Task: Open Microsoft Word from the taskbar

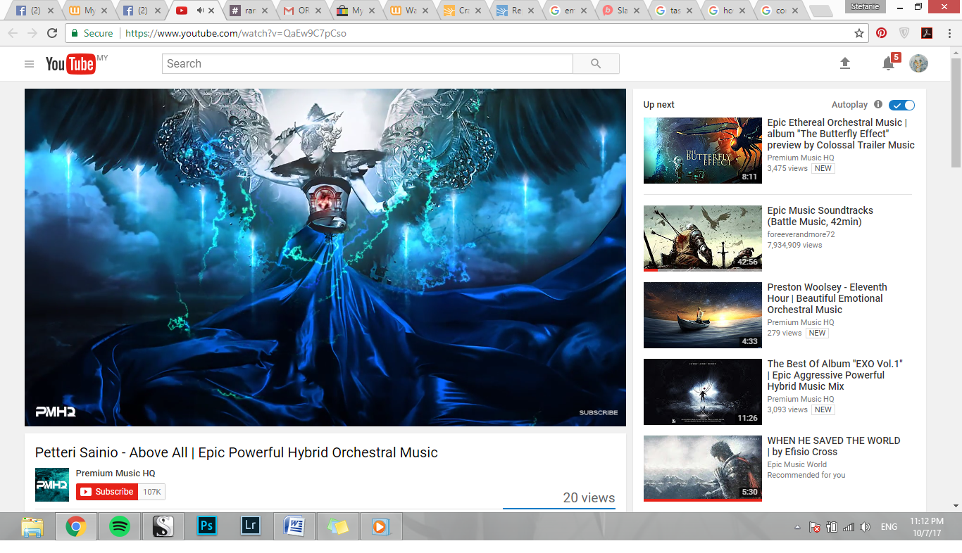Action: (294, 526)
